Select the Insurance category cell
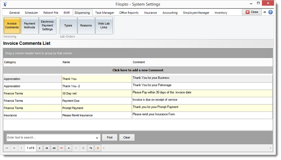Image resolution: width=281 pixels, height=160 pixels. tap(32, 115)
